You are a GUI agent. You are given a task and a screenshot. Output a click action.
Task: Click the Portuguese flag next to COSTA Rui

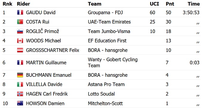tap(20, 22)
